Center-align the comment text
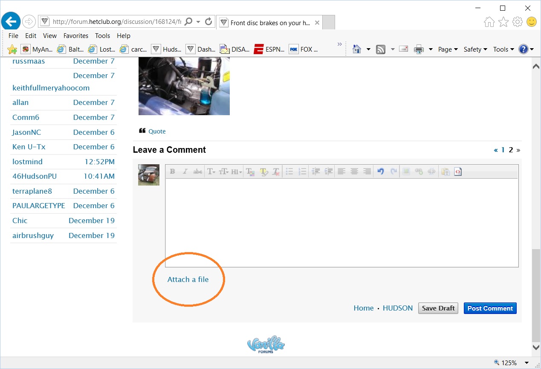Viewport: 541px width, 369px height. 354,171
